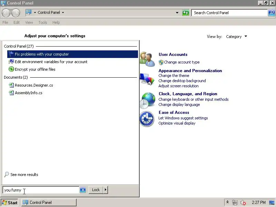276x207 pixels.
Task: Click the muted volume tray icon
Action: pyautogui.click(x=243, y=203)
